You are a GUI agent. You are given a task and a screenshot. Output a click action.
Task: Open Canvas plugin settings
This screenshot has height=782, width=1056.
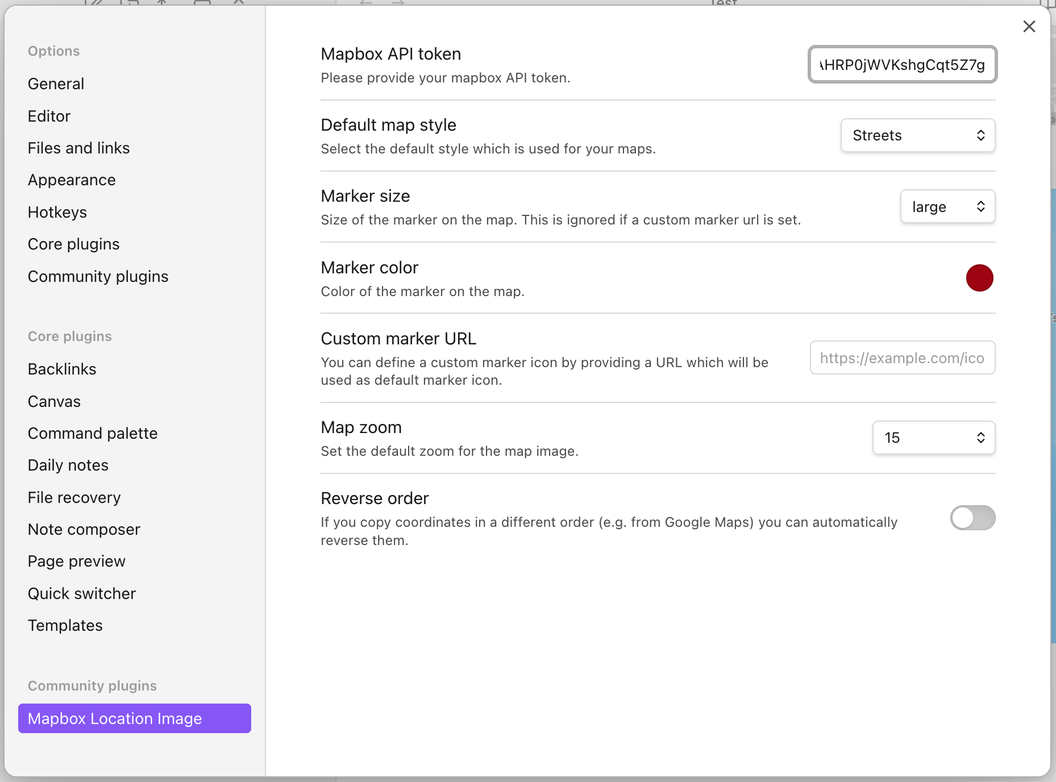(54, 401)
